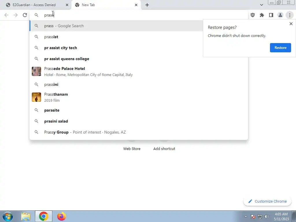Click the search icon beside 'parasite'
The height and width of the screenshot is (222, 296).
coord(36,110)
